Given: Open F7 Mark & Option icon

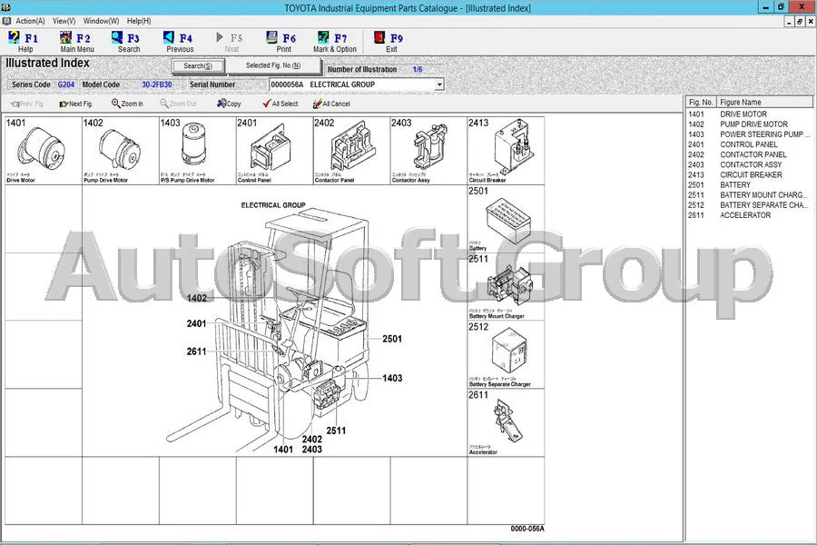Looking at the screenshot, I should point(334,42).
